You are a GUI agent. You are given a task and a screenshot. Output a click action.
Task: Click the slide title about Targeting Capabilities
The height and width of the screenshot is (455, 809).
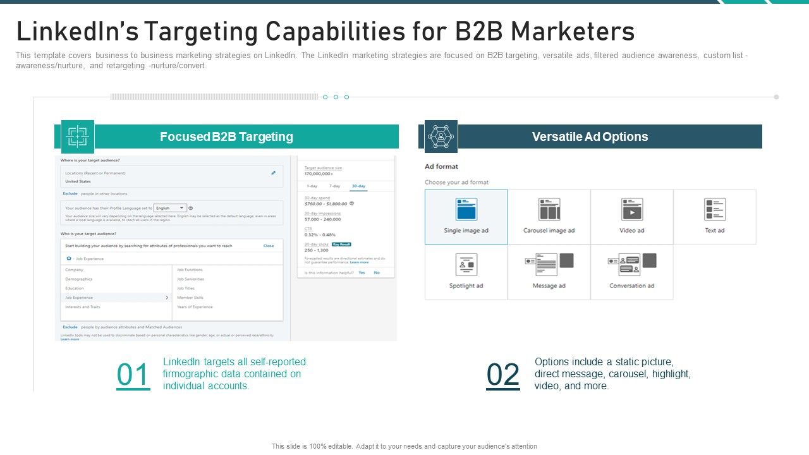coord(325,31)
